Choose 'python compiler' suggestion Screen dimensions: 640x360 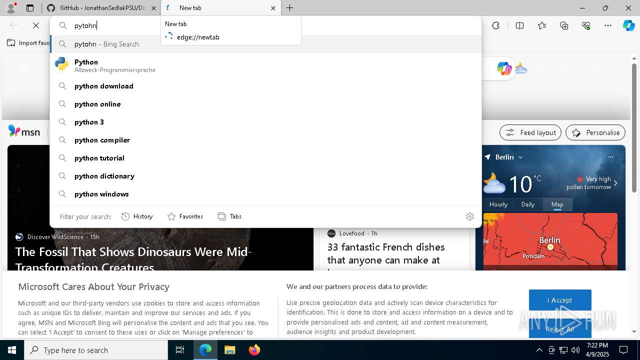tap(266, 140)
